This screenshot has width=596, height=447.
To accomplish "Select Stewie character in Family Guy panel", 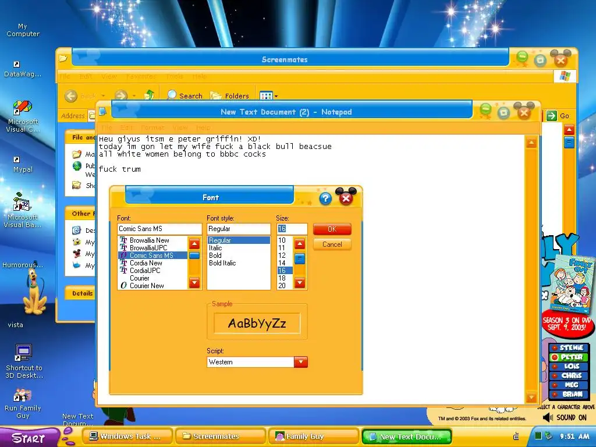I will click(x=569, y=347).
